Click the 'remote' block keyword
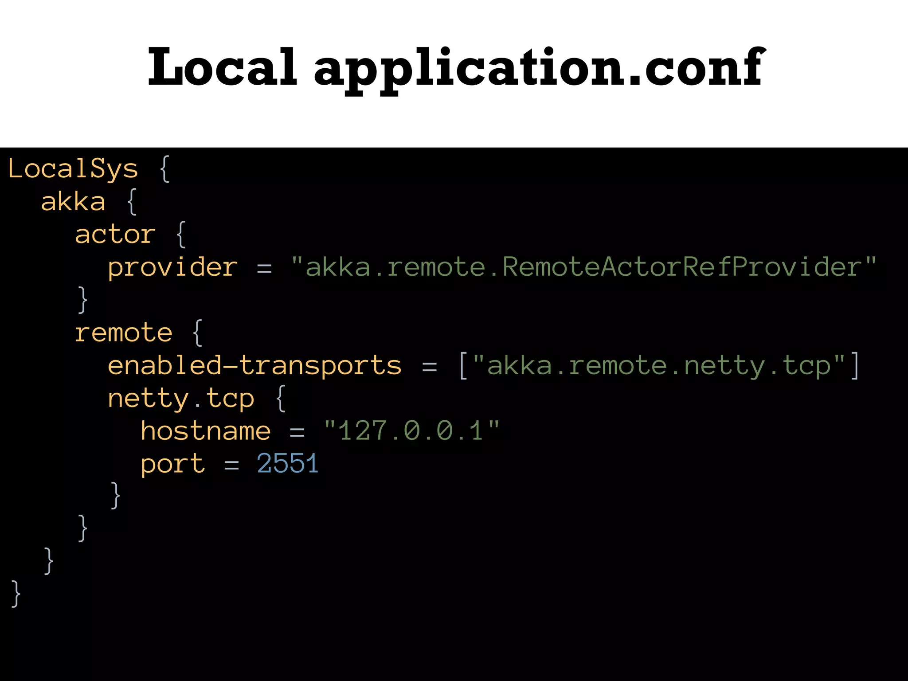The image size is (908, 681). pos(123,333)
